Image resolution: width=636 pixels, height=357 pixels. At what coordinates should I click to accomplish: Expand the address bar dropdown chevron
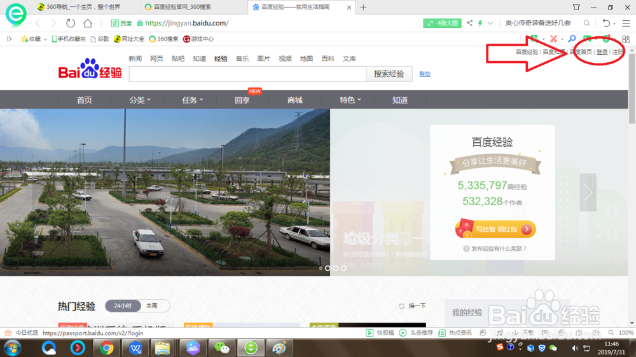click(490, 23)
